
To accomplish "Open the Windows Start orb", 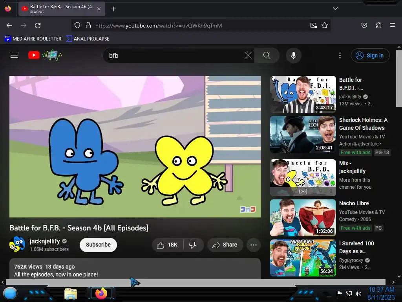I will 10,294.
